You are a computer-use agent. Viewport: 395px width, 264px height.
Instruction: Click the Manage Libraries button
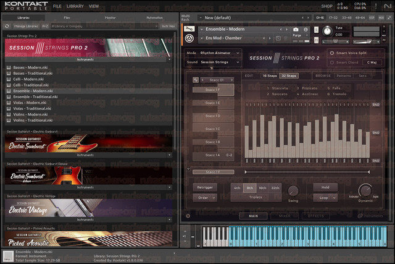[x=26, y=26]
